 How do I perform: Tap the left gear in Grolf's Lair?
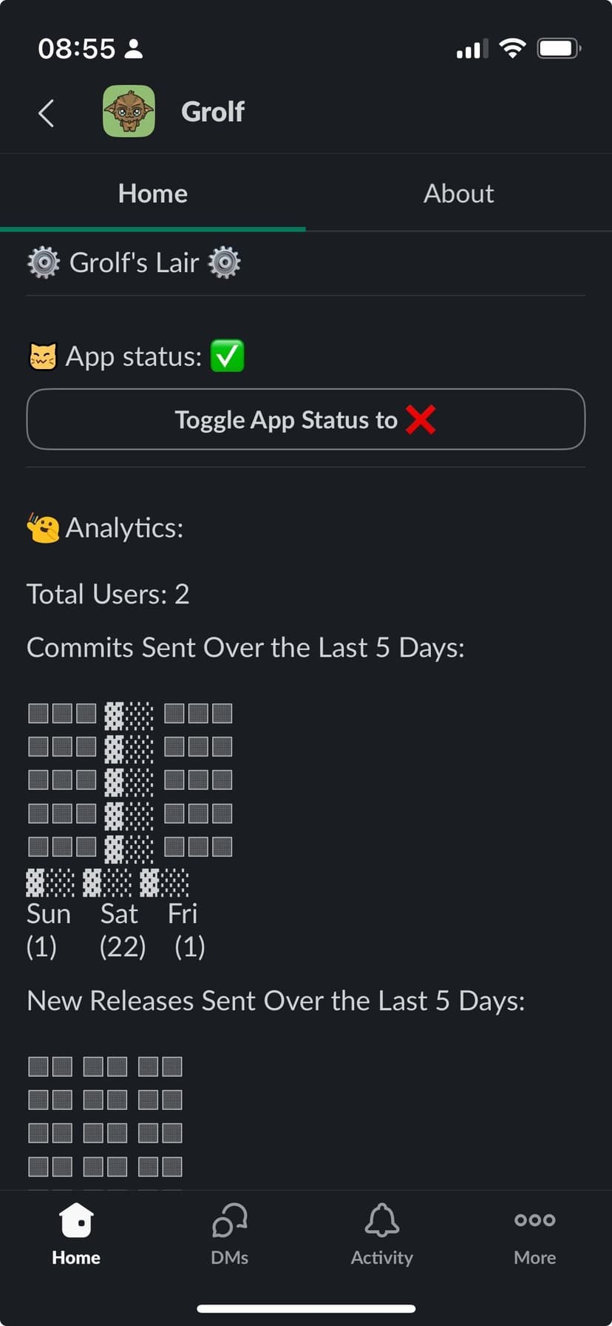(x=44, y=263)
